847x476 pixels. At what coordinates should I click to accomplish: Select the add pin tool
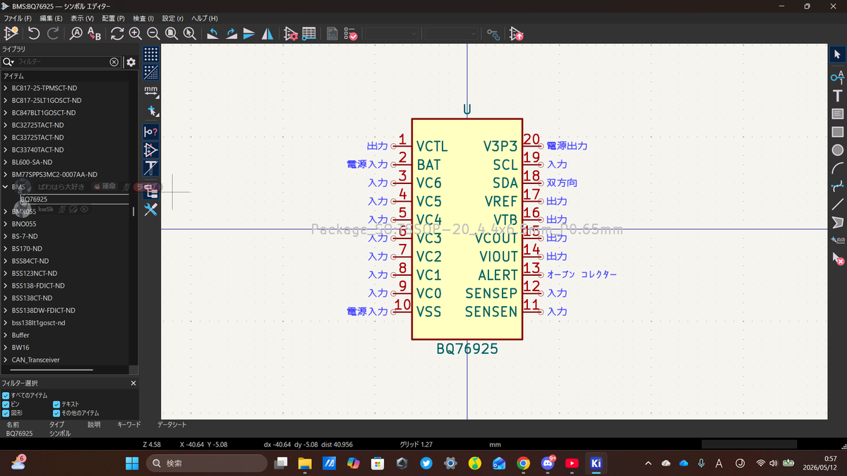[837, 76]
